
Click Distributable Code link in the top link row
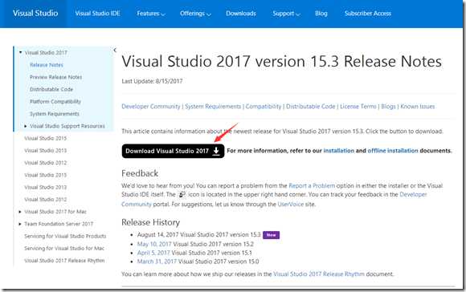(x=311, y=106)
